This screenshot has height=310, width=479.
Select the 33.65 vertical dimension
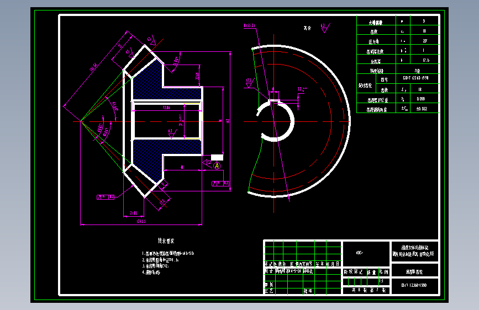point(197,76)
